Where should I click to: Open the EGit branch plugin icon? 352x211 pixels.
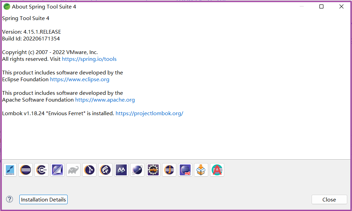(x=89, y=170)
